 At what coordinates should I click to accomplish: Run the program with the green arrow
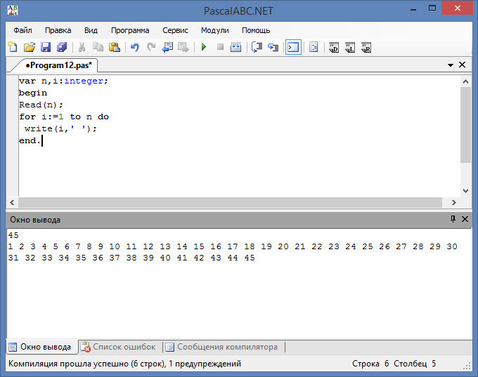point(204,47)
